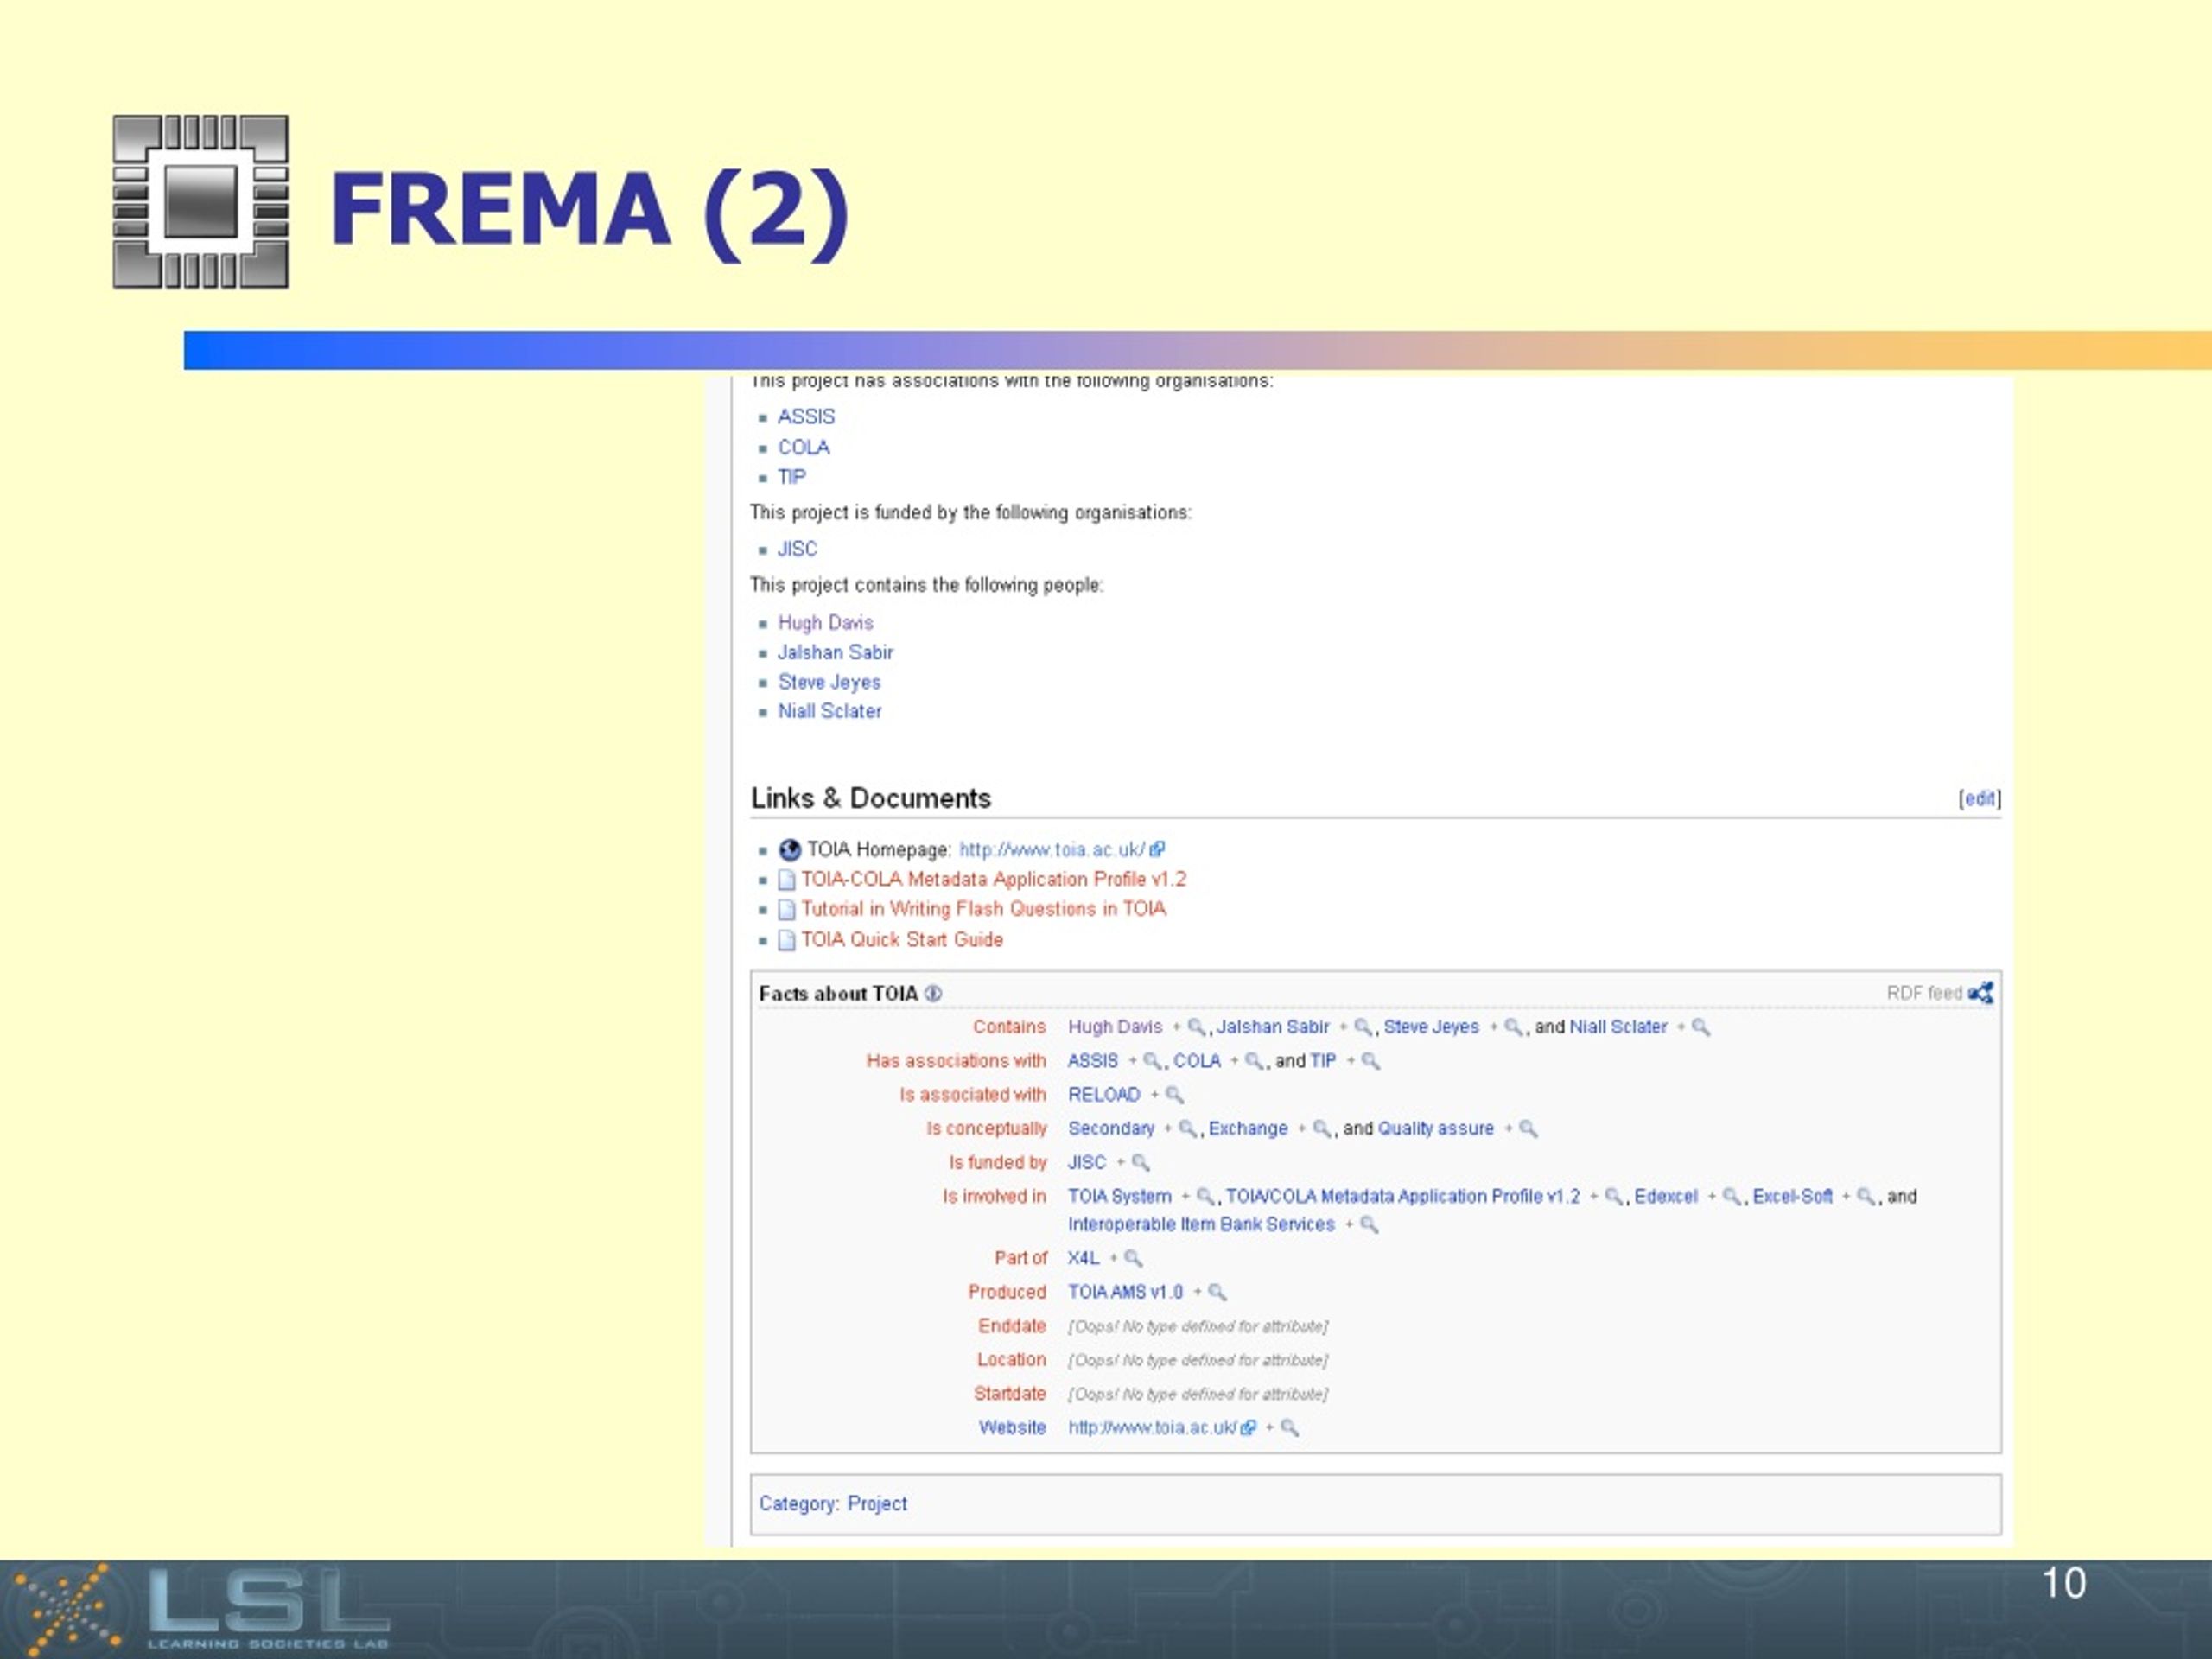The height and width of the screenshot is (1659, 2212).
Task: Click the Location property label
Action: pos(1011,1360)
